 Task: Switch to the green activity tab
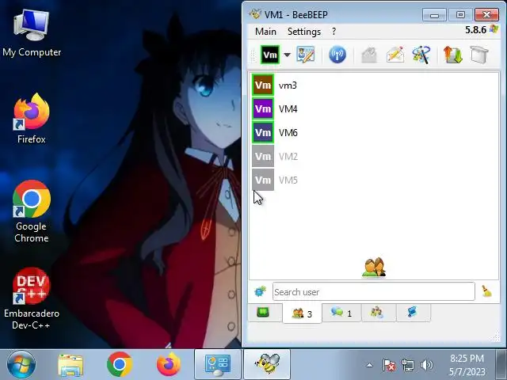[x=263, y=313]
